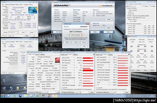
Task: Open SPD tab in Memory CPU-Z window
Action: [x=21, y=42]
